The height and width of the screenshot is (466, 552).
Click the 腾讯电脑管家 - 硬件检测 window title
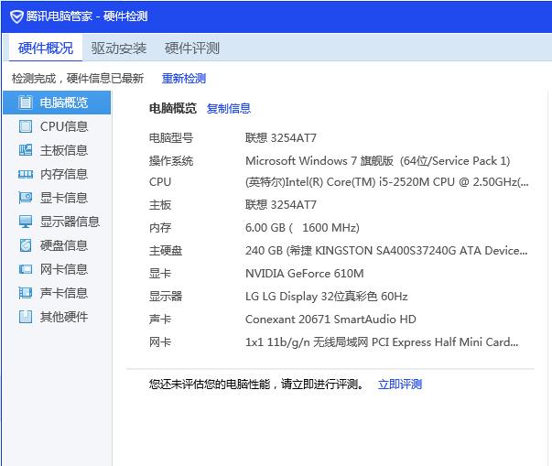pyautogui.click(x=87, y=16)
